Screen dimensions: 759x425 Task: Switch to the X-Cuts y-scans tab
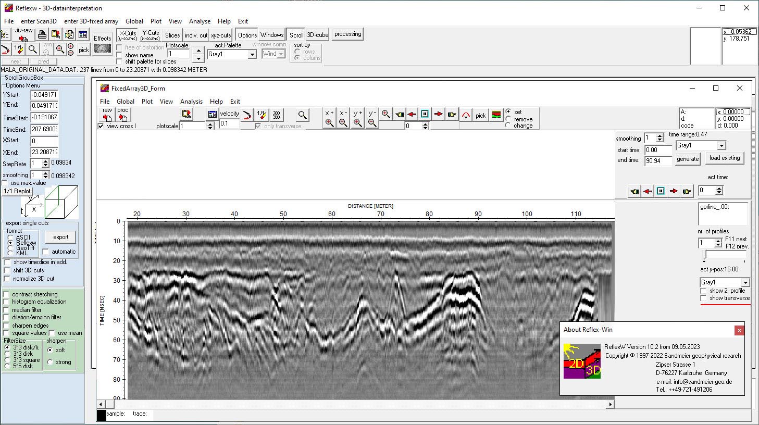pyautogui.click(x=127, y=34)
